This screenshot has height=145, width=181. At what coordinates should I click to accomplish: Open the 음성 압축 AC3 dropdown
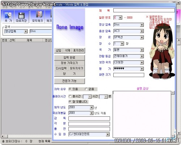142,31
